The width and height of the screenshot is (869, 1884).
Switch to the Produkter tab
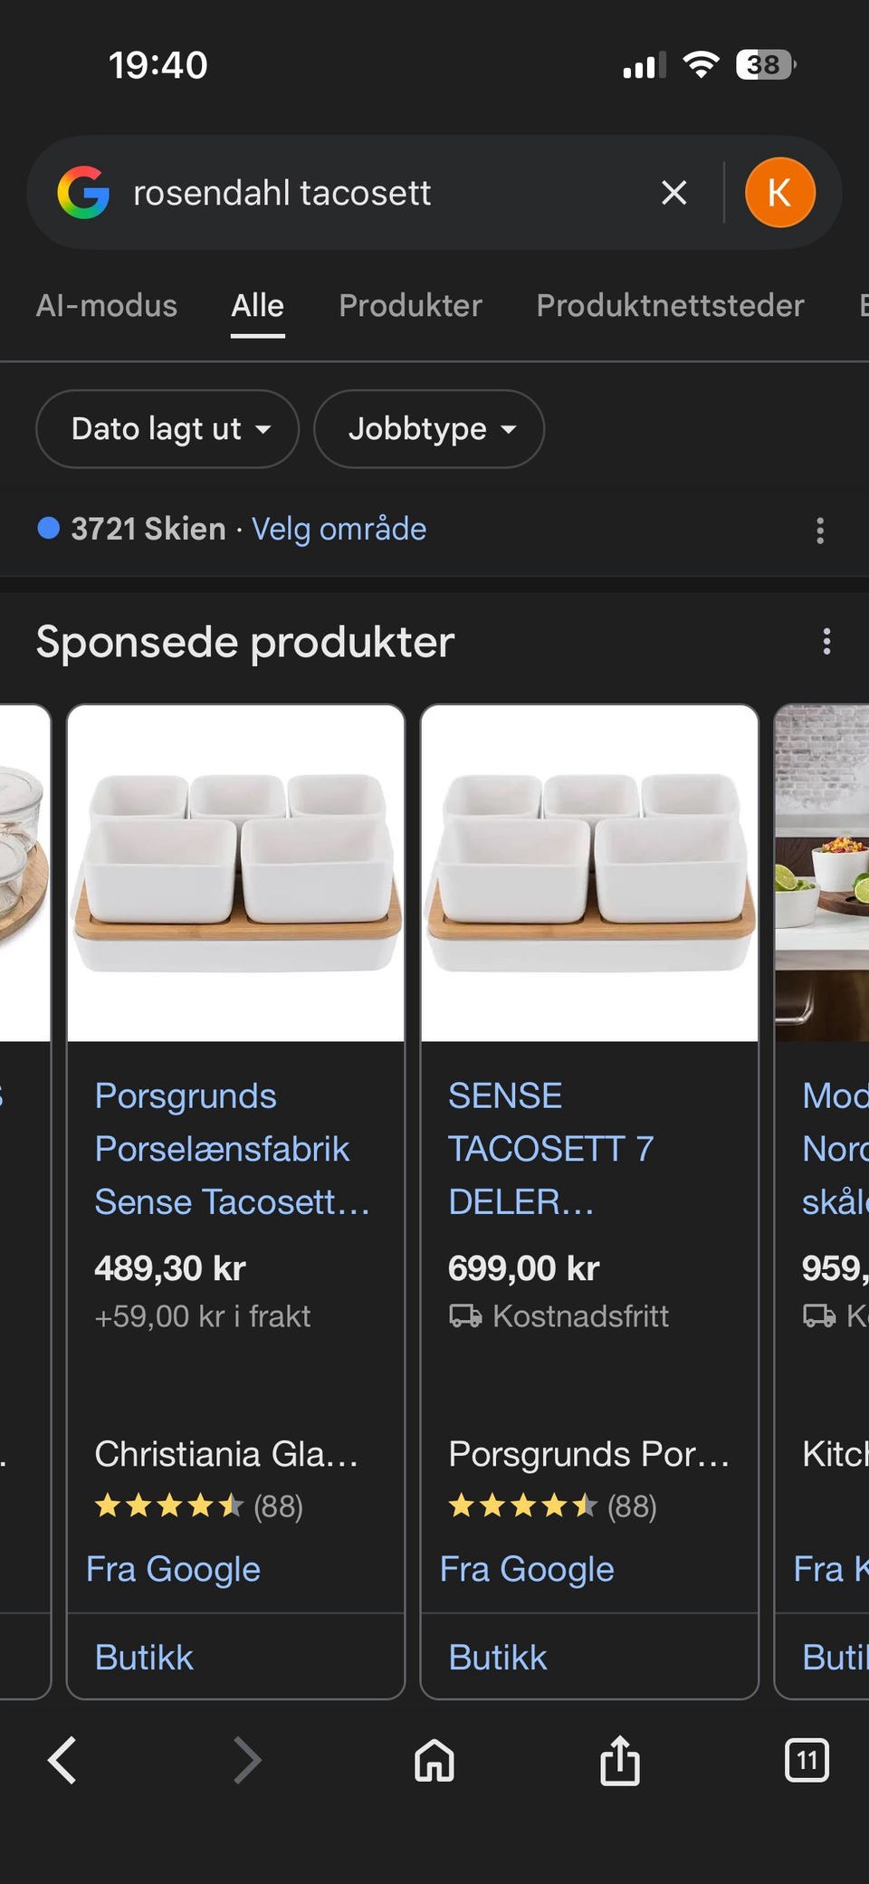coord(410,306)
